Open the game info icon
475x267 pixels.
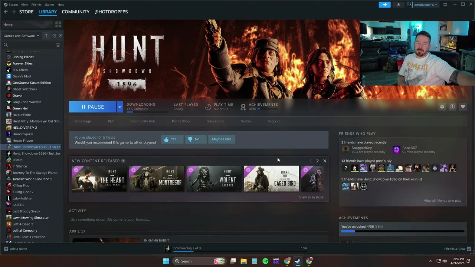(452, 107)
